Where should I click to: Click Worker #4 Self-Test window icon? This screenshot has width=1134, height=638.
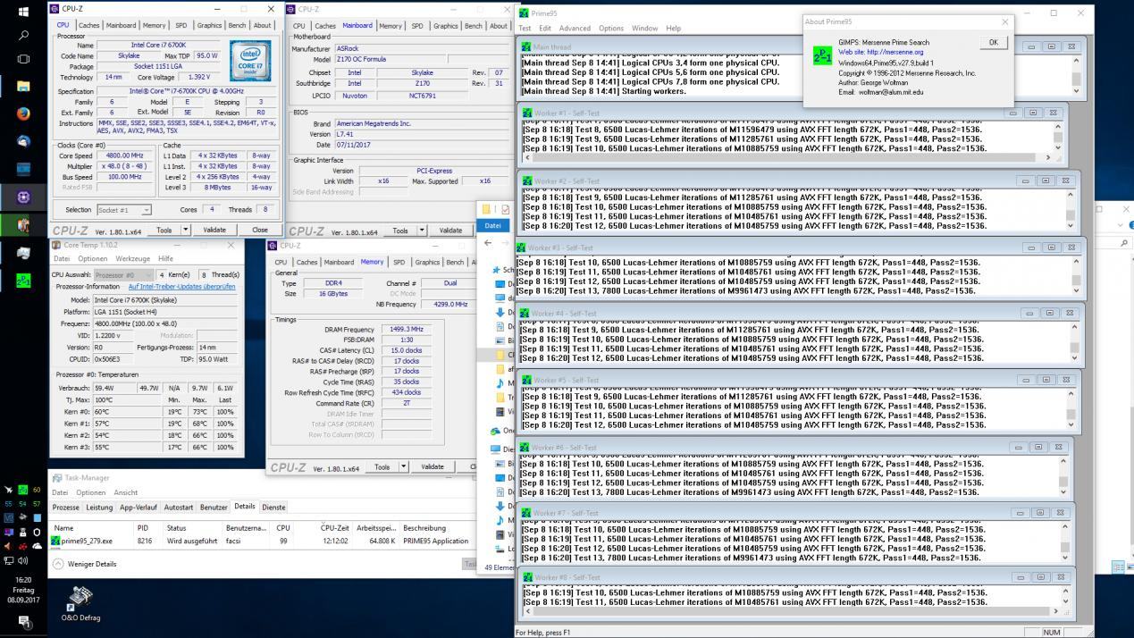526,314
